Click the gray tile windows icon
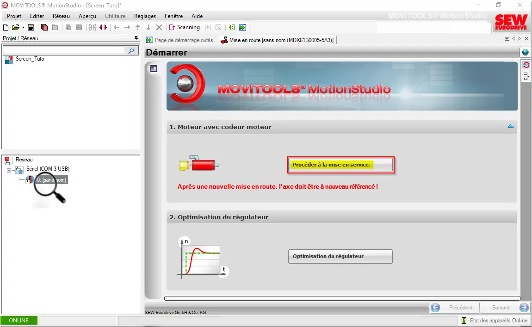Screen dimensions: 532x327 tap(79, 27)
